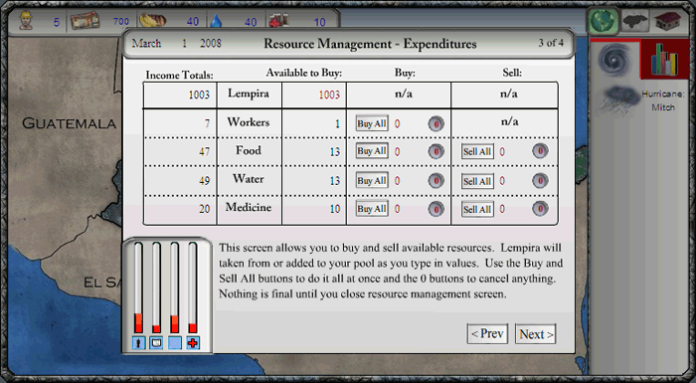Click the Lempira income total 1003

point(199,95)
